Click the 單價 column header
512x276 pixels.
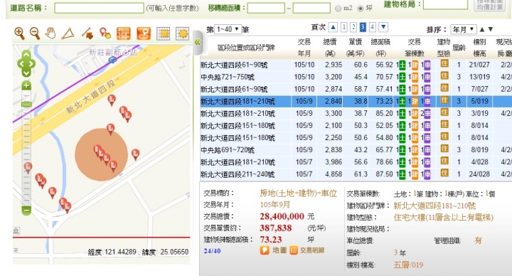[356, 48]
